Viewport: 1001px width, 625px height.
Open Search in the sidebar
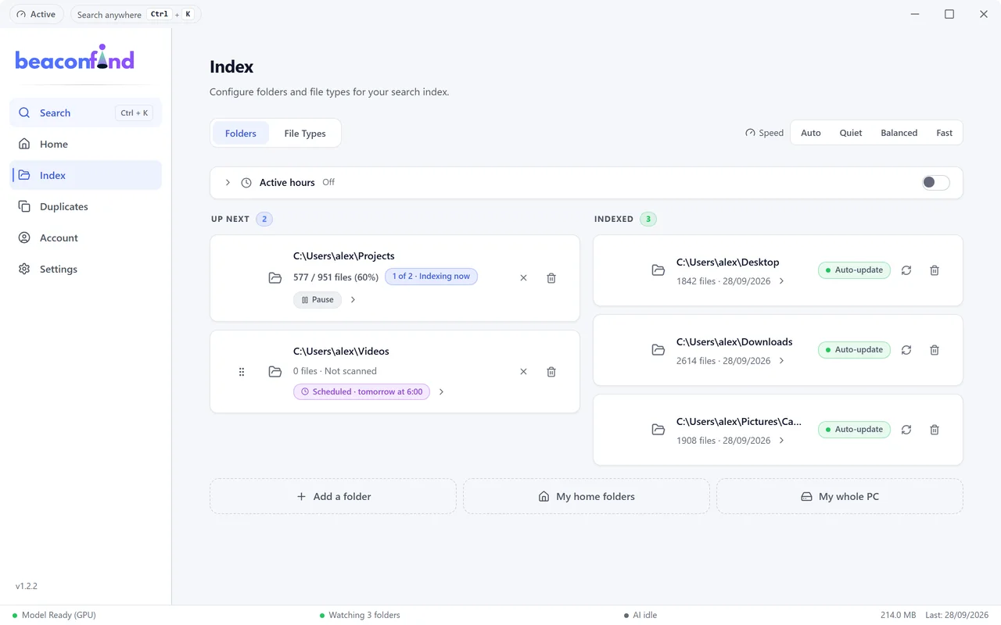click(85, 113)
